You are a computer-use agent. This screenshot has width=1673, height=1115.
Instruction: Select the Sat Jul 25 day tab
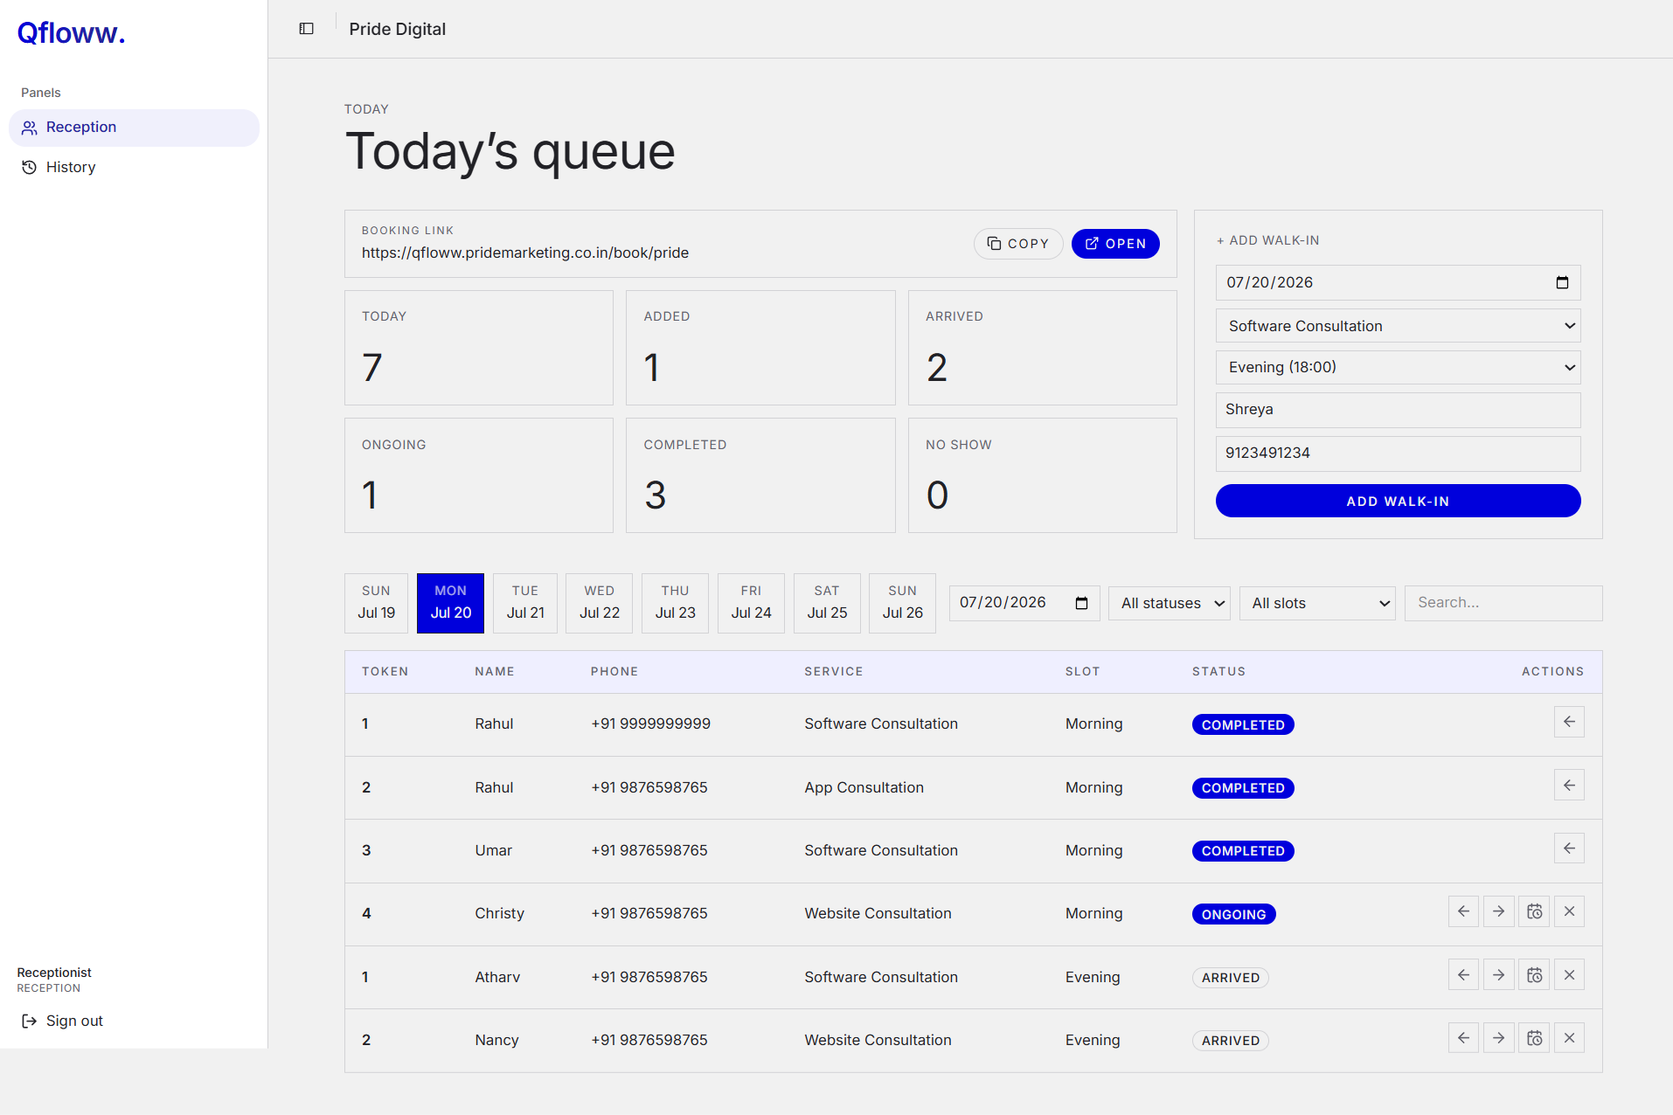(827, 603)
